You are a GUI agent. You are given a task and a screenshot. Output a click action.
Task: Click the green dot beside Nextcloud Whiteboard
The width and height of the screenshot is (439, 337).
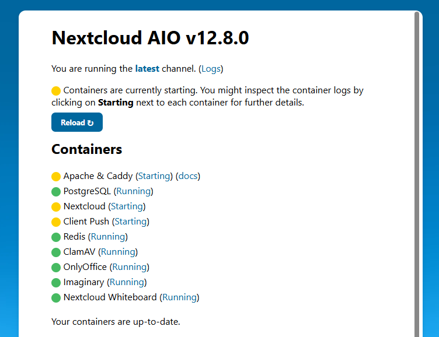tap(56, 297)
